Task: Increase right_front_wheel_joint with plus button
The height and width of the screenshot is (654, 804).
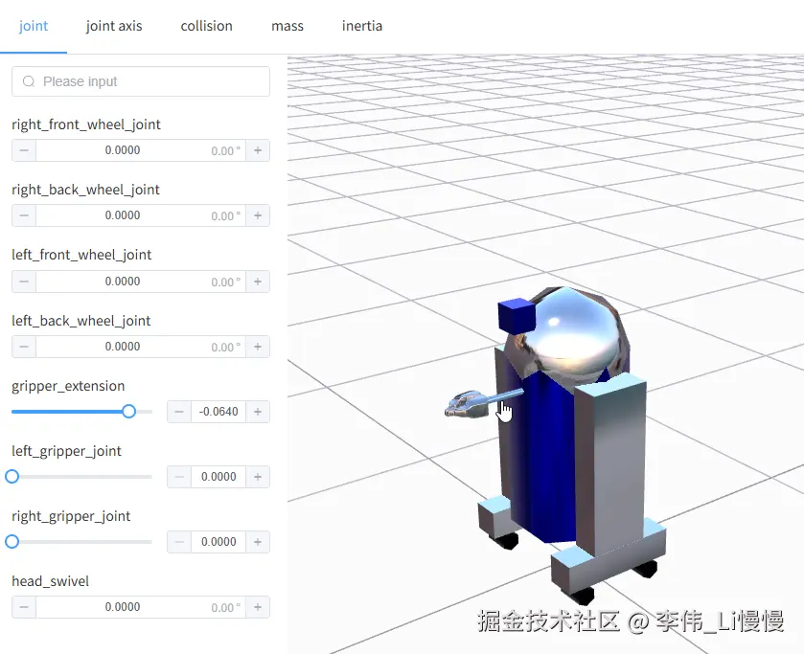Action: [x=258, y=150]
